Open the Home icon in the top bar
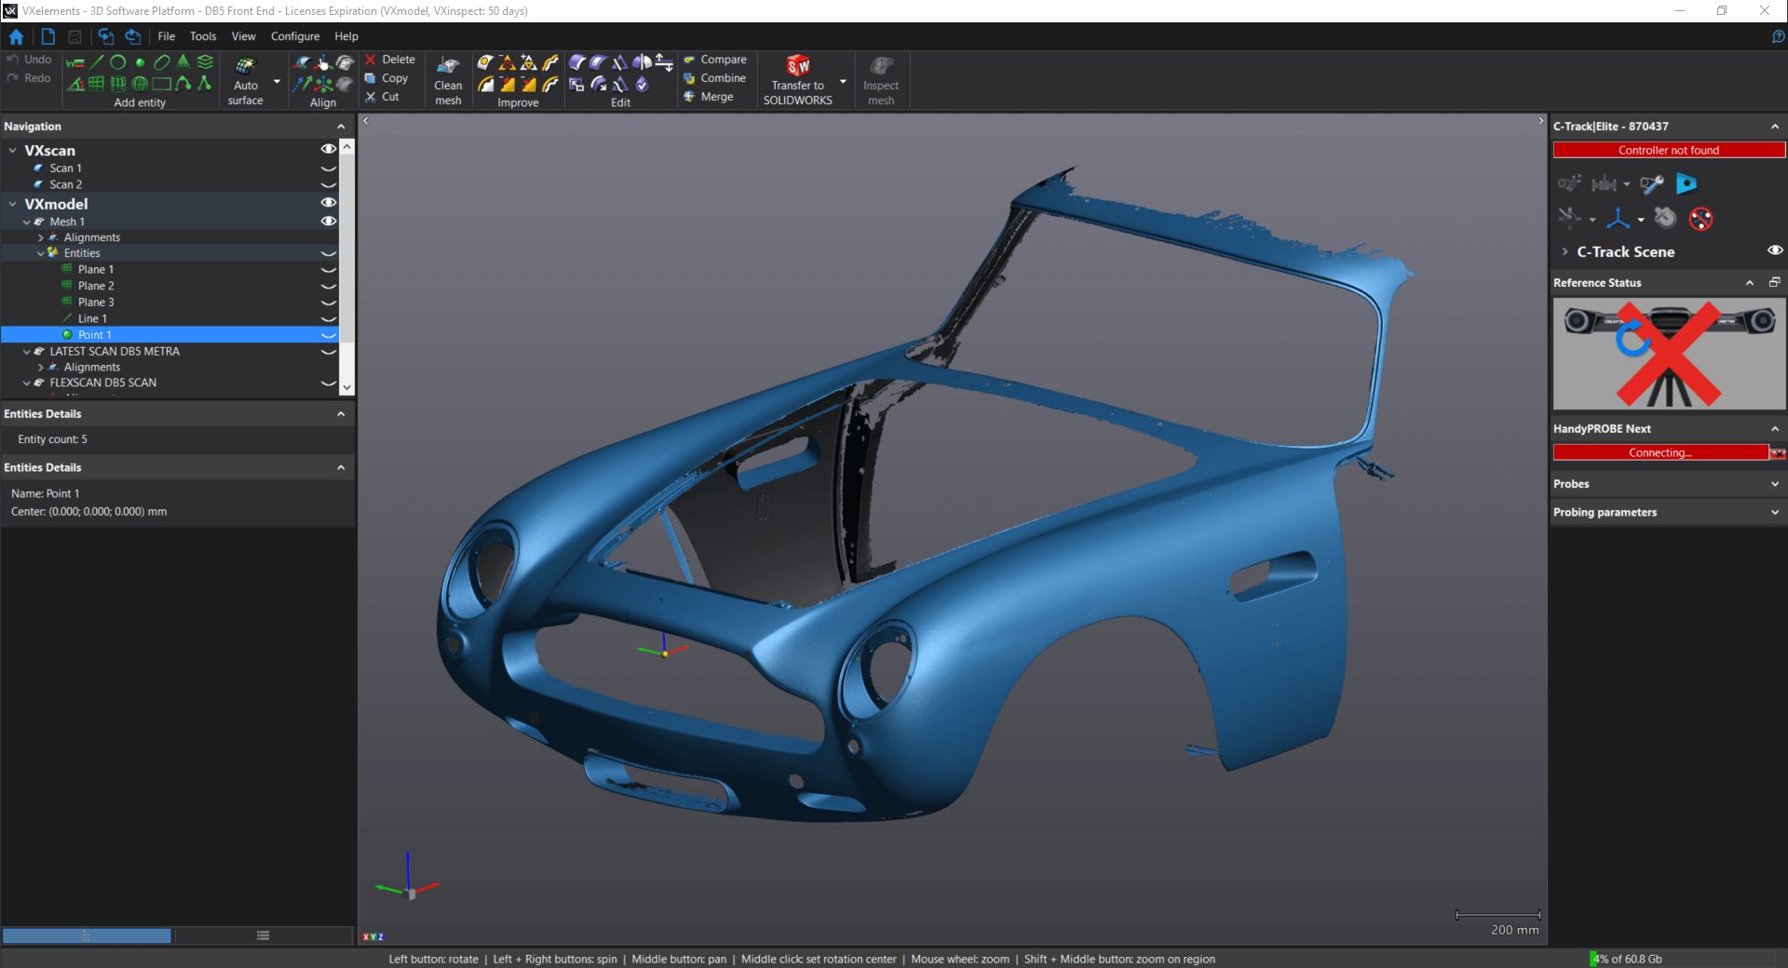1788x968 pixels. click(x=16, y=36)
